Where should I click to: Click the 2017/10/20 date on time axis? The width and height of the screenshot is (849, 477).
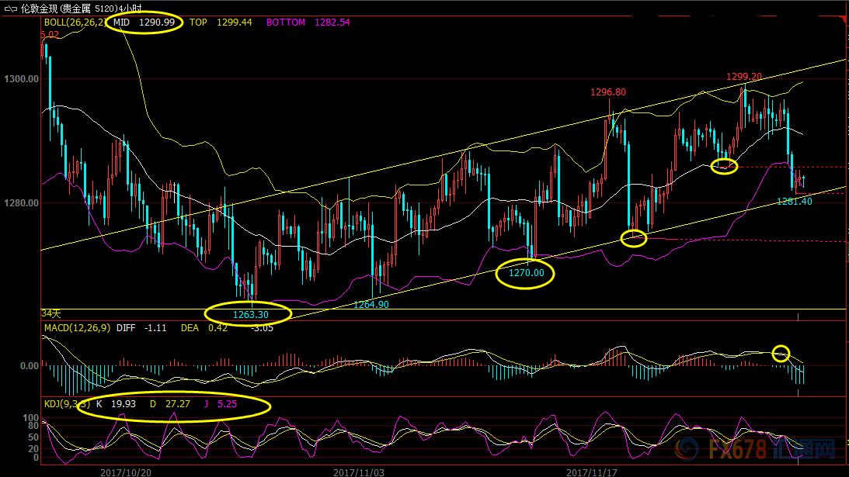(126, 471)
